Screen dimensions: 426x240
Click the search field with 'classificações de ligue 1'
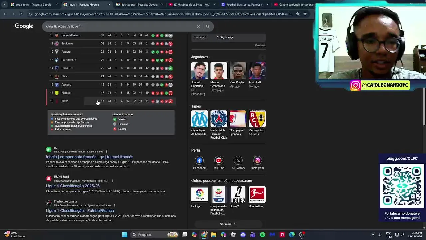[x=120, y=26]
